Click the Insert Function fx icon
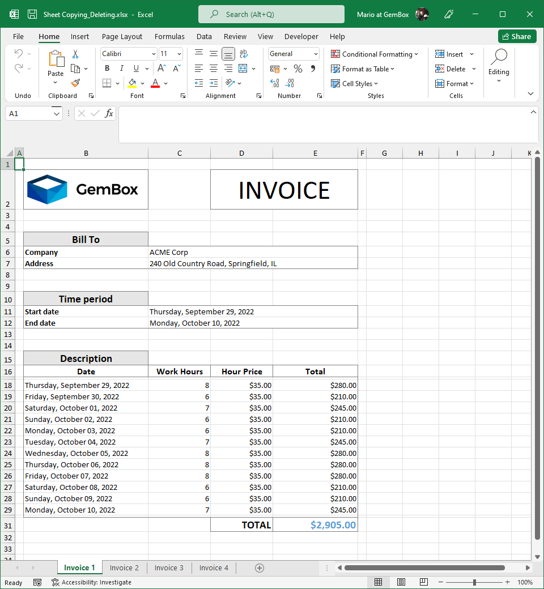The height and width of the screenshot is (589, 544). click(109, 113)
